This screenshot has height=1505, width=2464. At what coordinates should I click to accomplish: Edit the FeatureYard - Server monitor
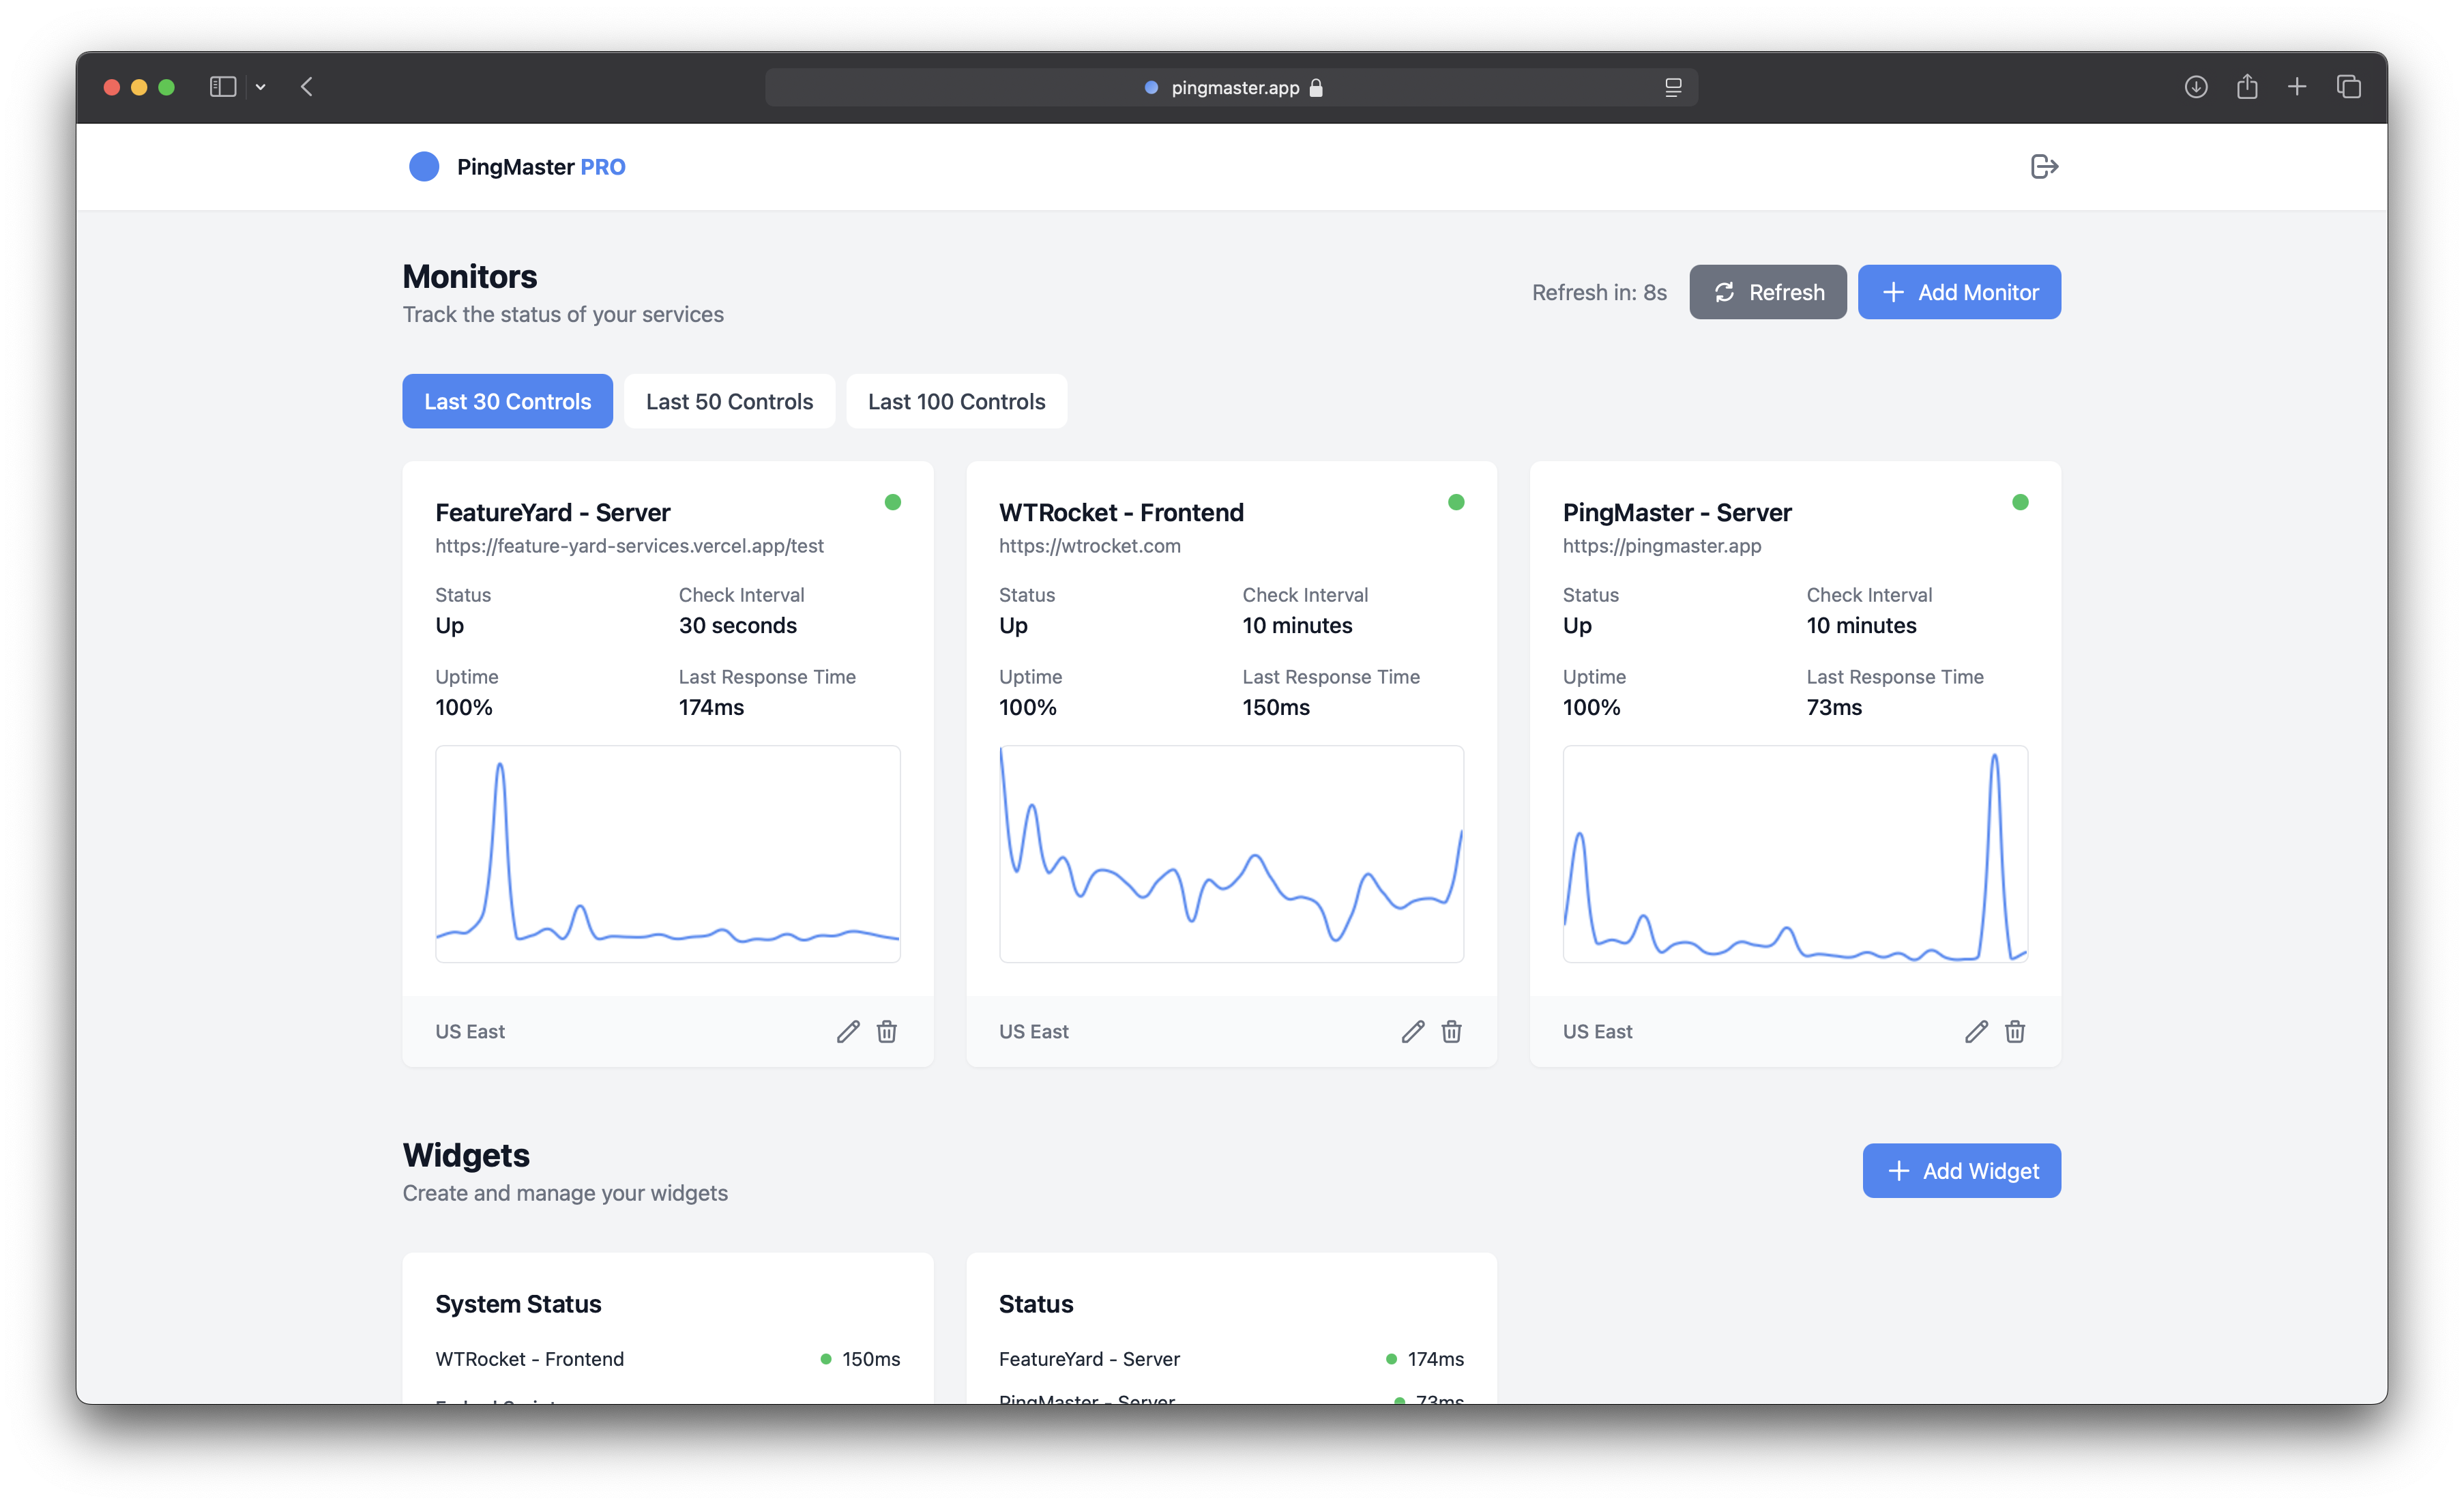click(848, 1031)
